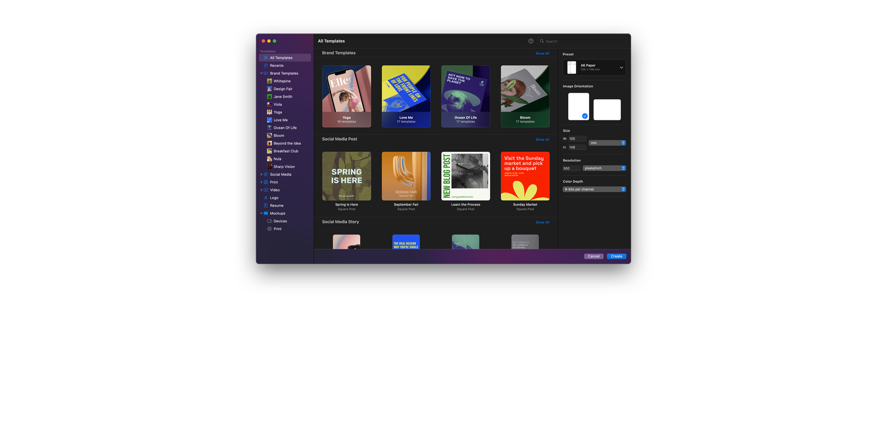Image resolution: width=887 pixels, height=447 pixels.
Task: Choose Ocean Of Life in sidebar list
Action: point(285,128)
